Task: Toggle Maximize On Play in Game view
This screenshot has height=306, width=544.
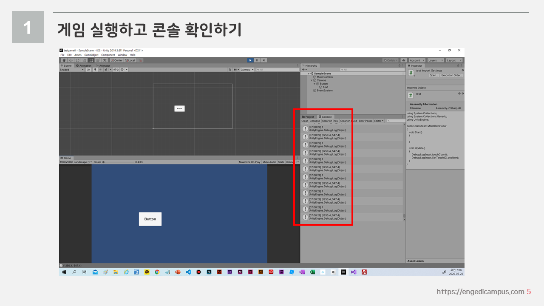Action: (249, 162)
